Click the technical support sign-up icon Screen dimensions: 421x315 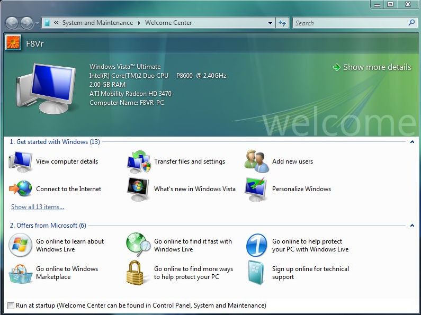click(257, 273)
